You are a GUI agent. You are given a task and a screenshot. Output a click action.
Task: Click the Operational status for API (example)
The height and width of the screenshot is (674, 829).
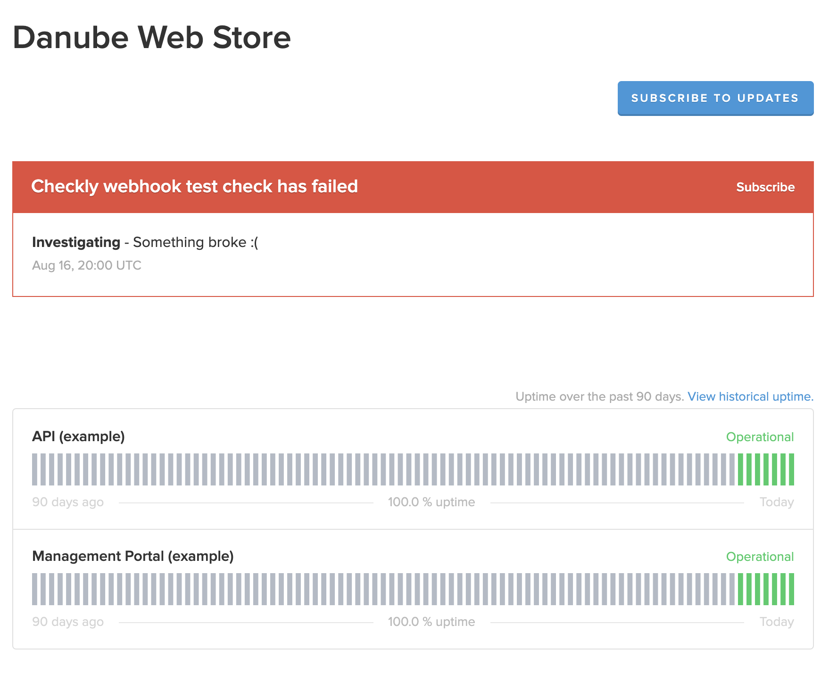(759, 437)
